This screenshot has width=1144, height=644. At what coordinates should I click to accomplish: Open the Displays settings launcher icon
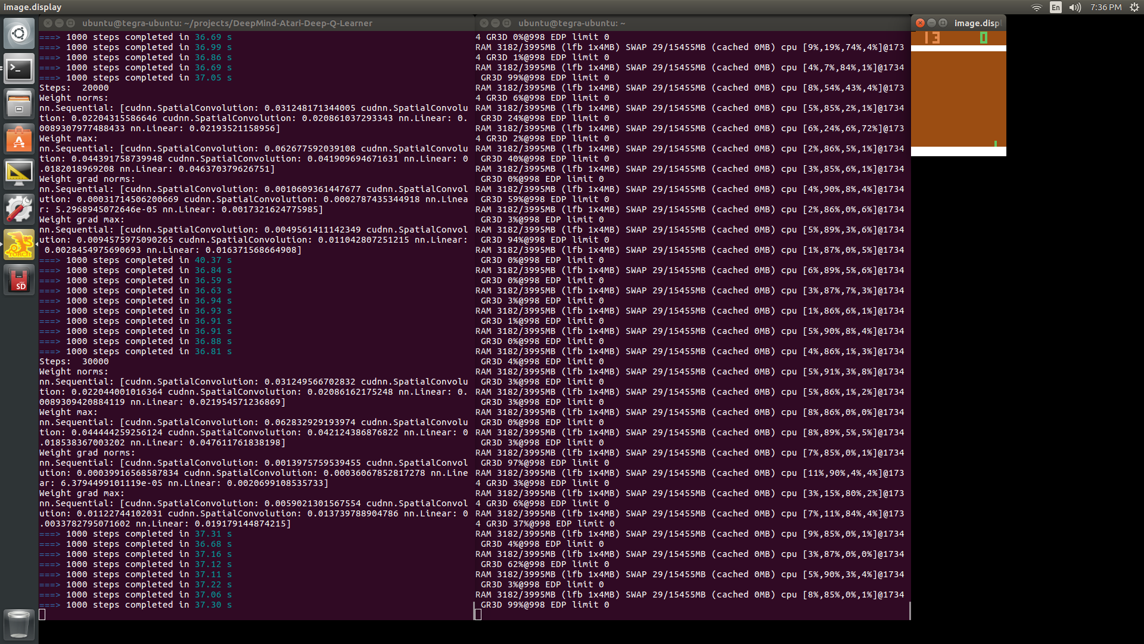click(19, 175)
